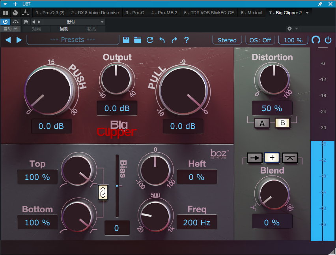
Task: Select the crossover blend mode button
Action: [290, 158]
